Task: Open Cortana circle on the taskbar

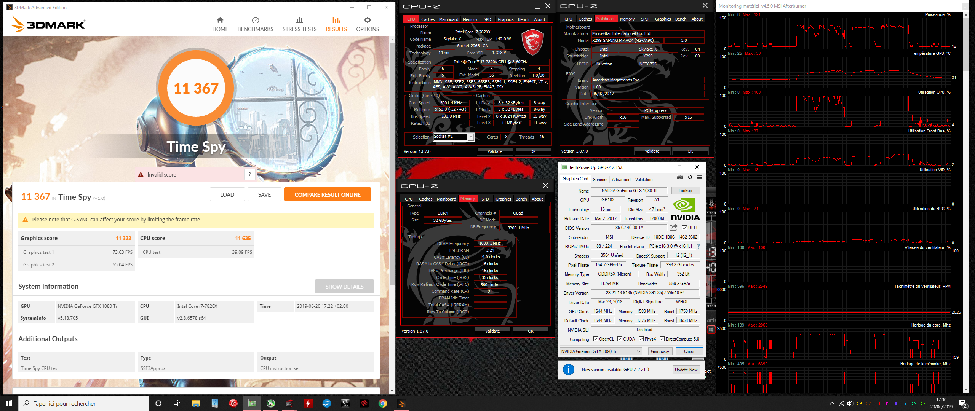Action: (158, 403)
